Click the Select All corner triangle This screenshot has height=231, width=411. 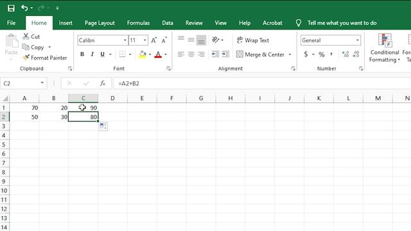(x=5, y=98)
